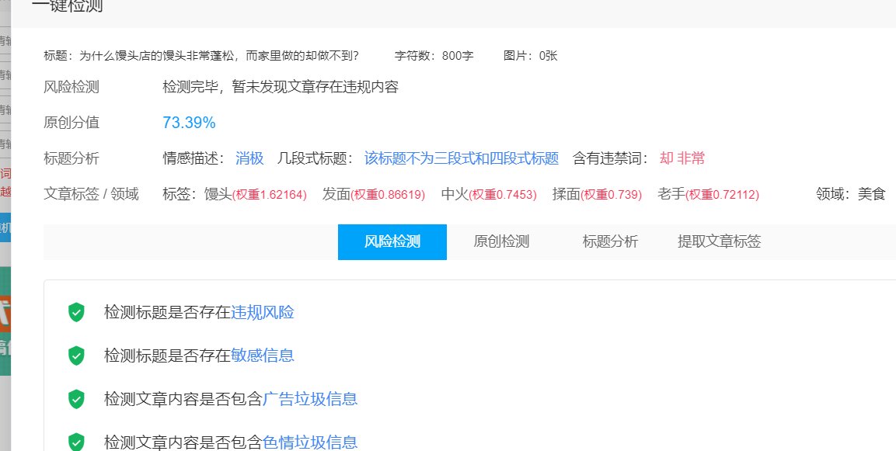Click the result text 检测完毕,暂未发现文章存在违规内容
This screenshot has width=896, height=451.
click(x=280, y=88)
